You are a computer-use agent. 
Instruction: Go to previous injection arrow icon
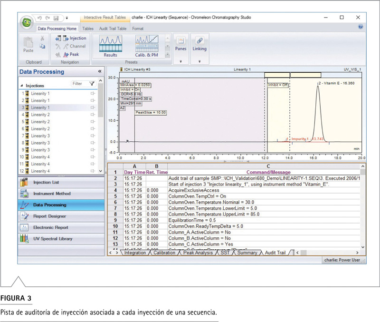point(58,38)
